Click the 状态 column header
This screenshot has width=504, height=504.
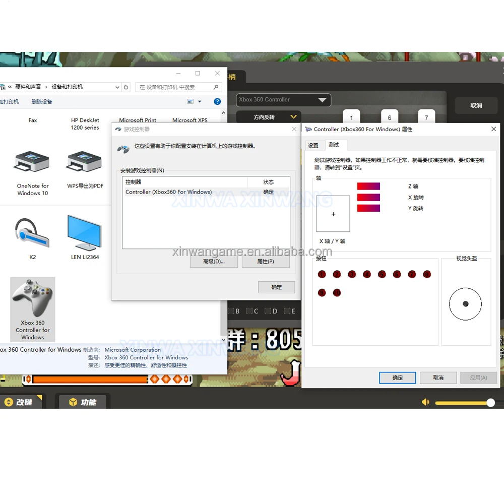click(269, 182)
